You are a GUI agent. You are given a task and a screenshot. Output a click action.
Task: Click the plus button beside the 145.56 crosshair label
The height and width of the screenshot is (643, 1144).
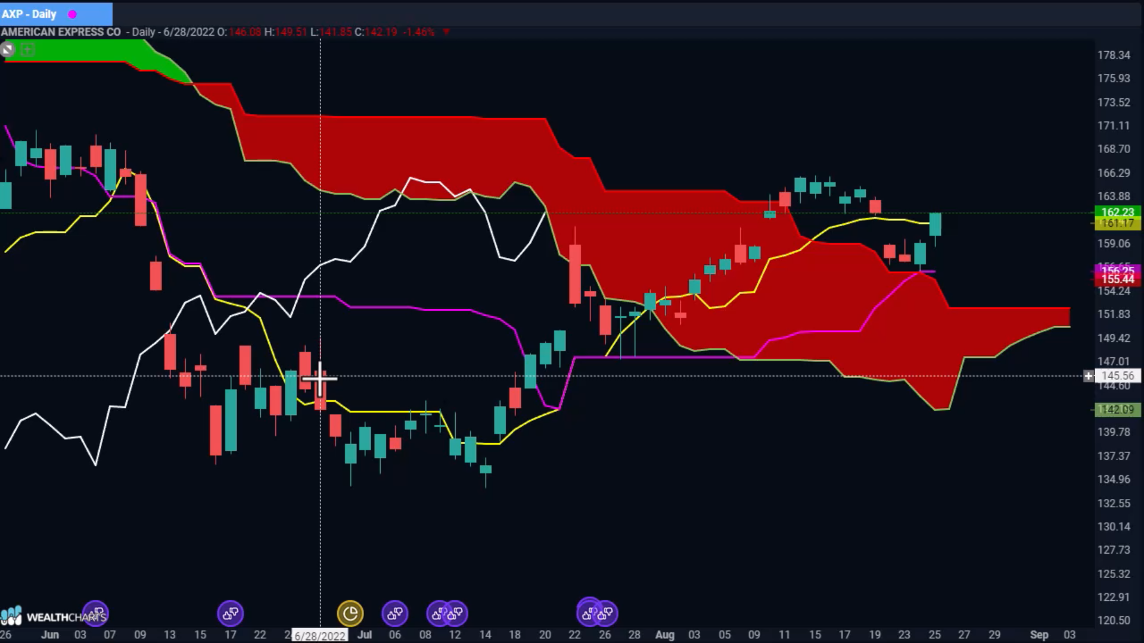[x=1088, y=376]
